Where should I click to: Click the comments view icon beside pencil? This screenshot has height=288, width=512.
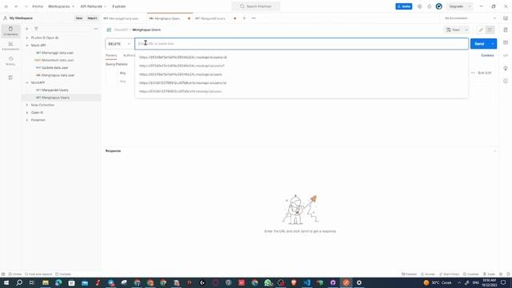coord(490,30)
